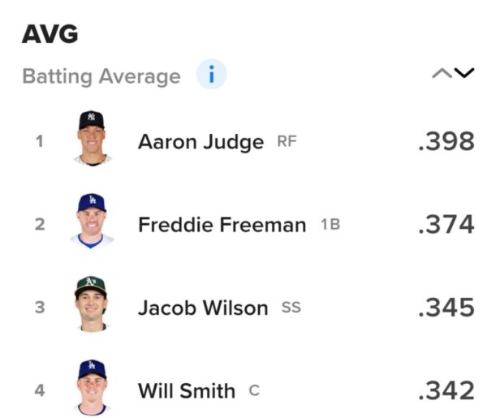
Task: Select the SS position label
Action: 291,308
